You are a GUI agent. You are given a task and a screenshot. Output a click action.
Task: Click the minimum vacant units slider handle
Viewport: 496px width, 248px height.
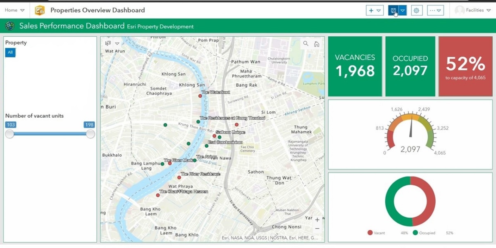pos(10,134)
